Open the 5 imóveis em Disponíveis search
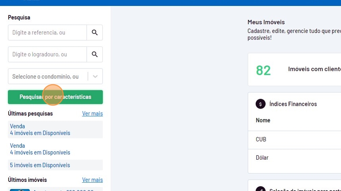 [55, 165]
